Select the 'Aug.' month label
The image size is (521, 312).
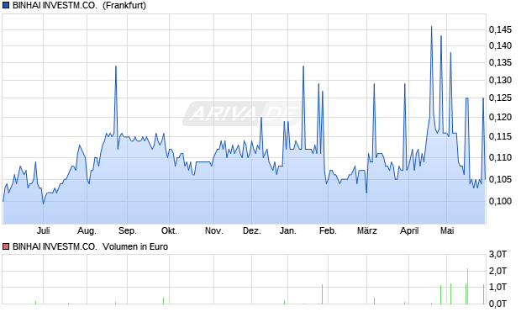coord(87,230)
